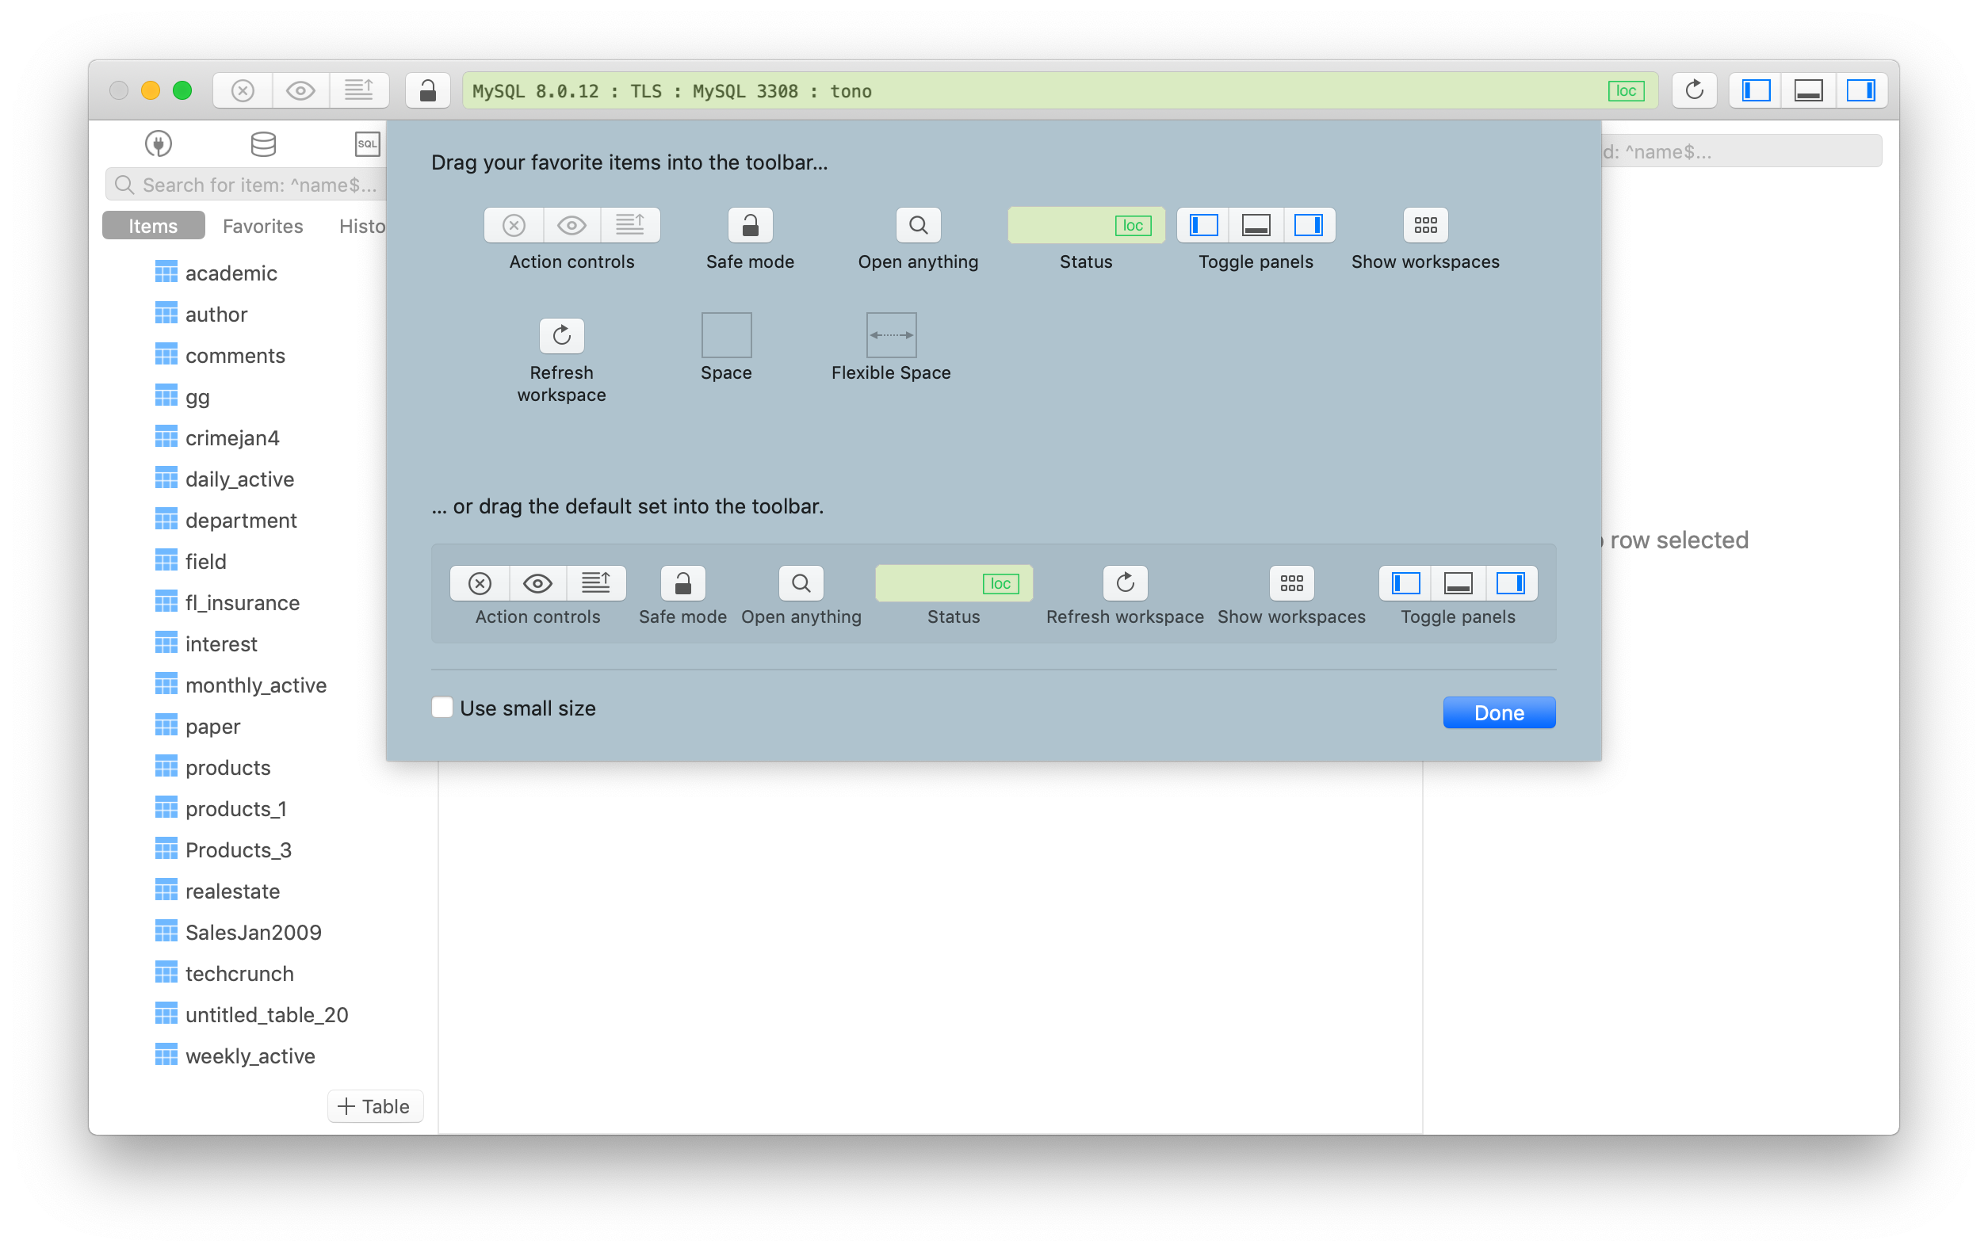Click the sidebar search field
The image size is (1988, 1252).
247,185
